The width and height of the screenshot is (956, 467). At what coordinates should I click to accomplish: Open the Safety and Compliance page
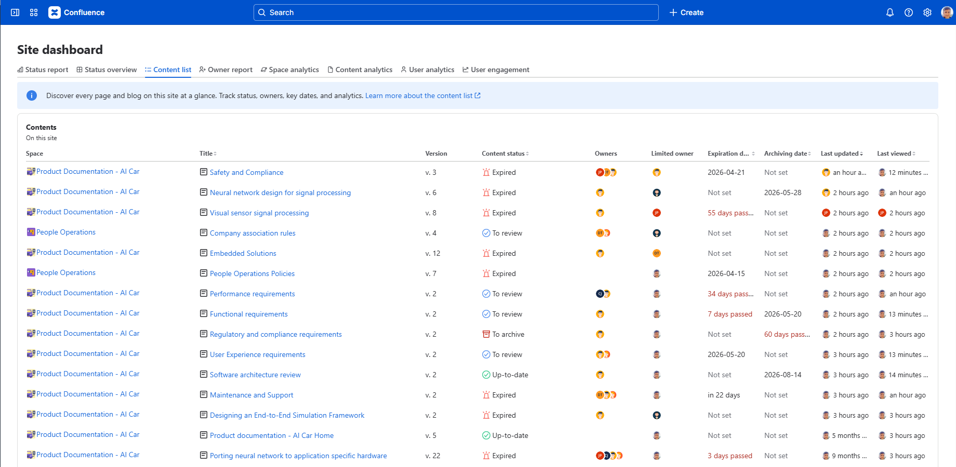click(246, 172)
